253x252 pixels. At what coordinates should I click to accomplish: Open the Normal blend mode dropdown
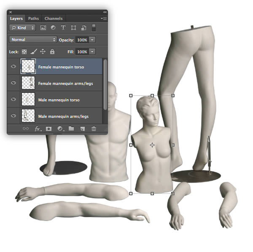click(x=33, y=40)
